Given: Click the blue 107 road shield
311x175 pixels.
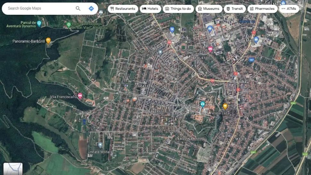Looking at the screenshot, I should click(x=251, y=60).
